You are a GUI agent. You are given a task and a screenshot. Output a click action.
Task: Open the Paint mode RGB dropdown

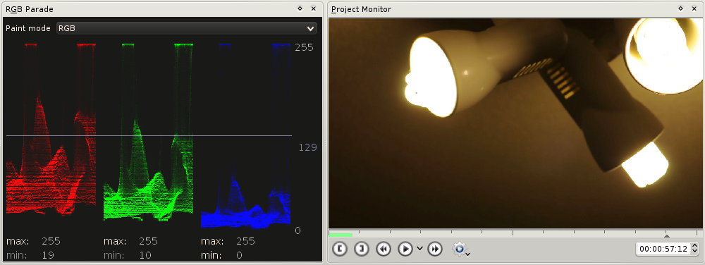(187, 28)
